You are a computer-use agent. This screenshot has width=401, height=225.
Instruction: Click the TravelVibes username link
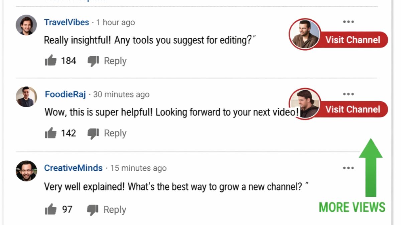coord(66,22)
